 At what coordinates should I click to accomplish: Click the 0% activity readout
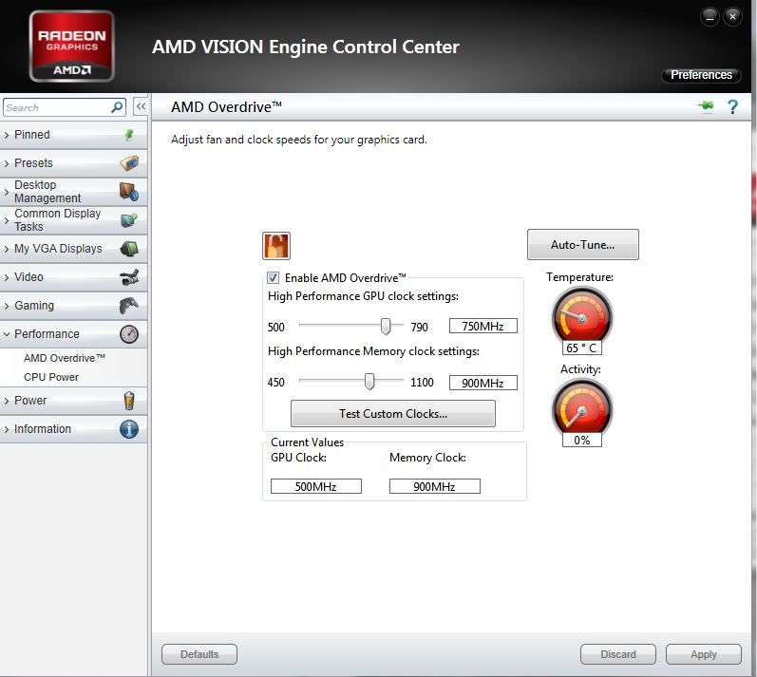[581, 440]
